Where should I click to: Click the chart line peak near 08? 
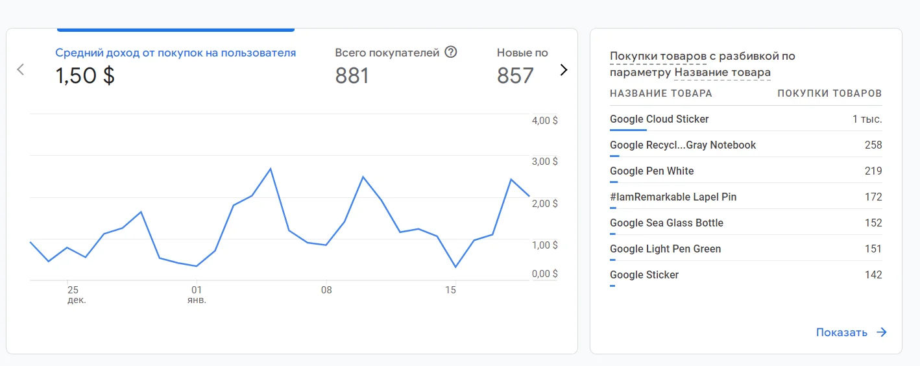pos(363,177)
